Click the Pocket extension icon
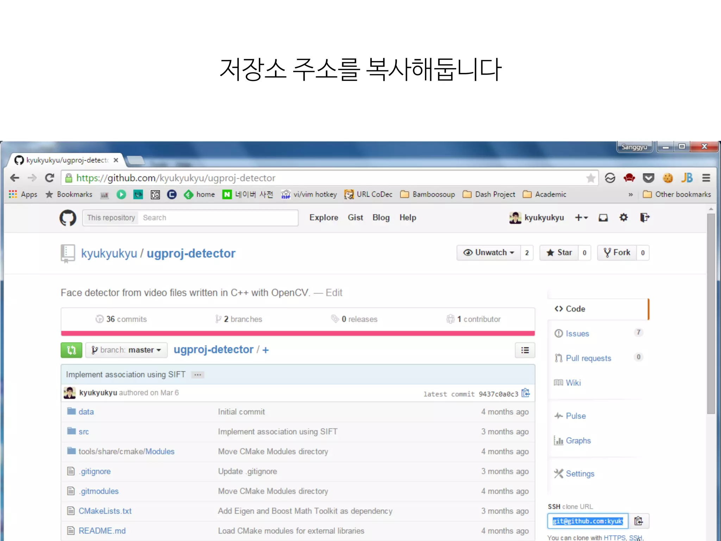 click(x=648, y=178)
